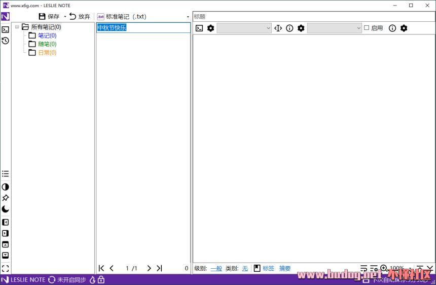This screenshot has width=436, height=285.
Task: Click LESLIE NOTE label in status bar
Action: pyautogui.click(x=28, y=280)
